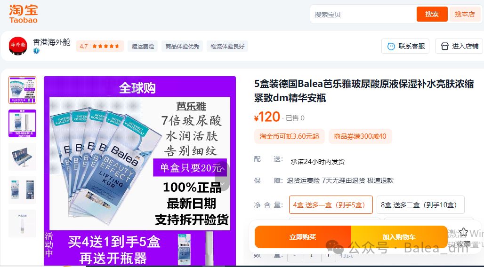Select the 退货运费险 7天无理由退货 极速退款 guarantee text
484x267 pixels.
pos(340,181)
